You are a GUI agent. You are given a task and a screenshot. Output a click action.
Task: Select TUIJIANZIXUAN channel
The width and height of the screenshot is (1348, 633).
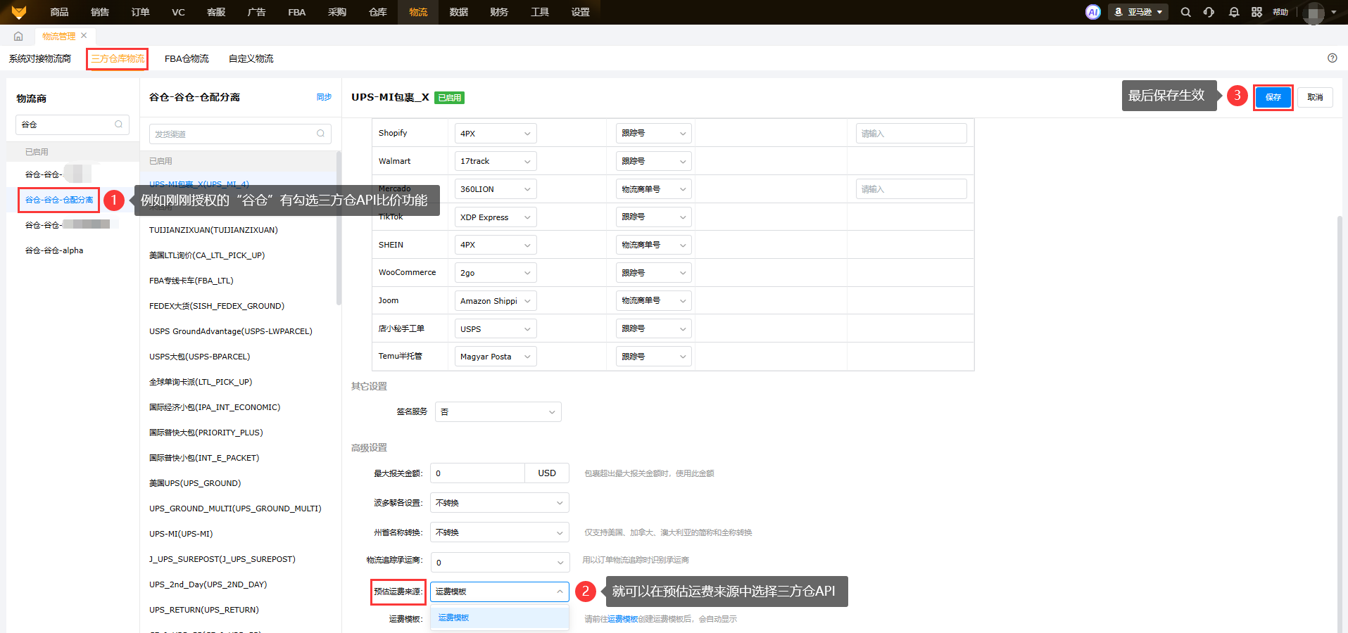click(x=213, y=230)
